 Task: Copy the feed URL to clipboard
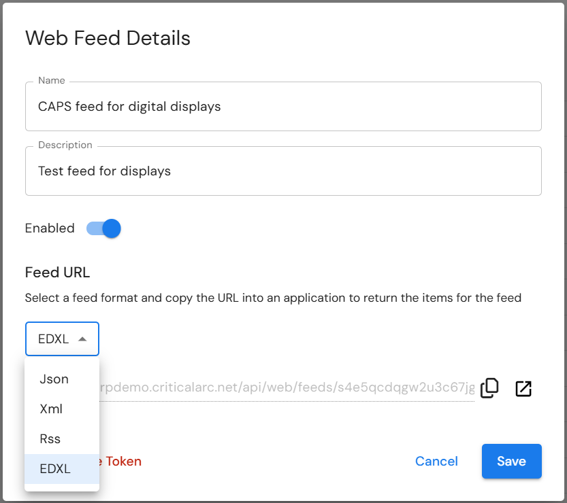tap(489, 388)
